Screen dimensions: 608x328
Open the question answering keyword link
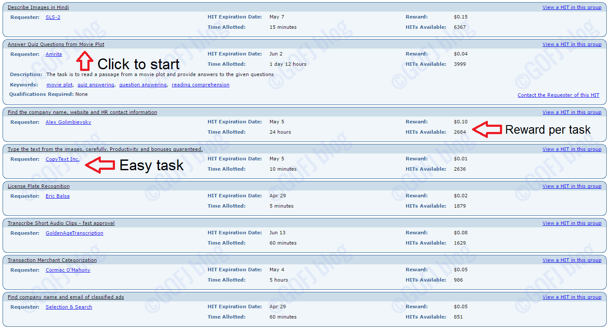pos(143,85)
